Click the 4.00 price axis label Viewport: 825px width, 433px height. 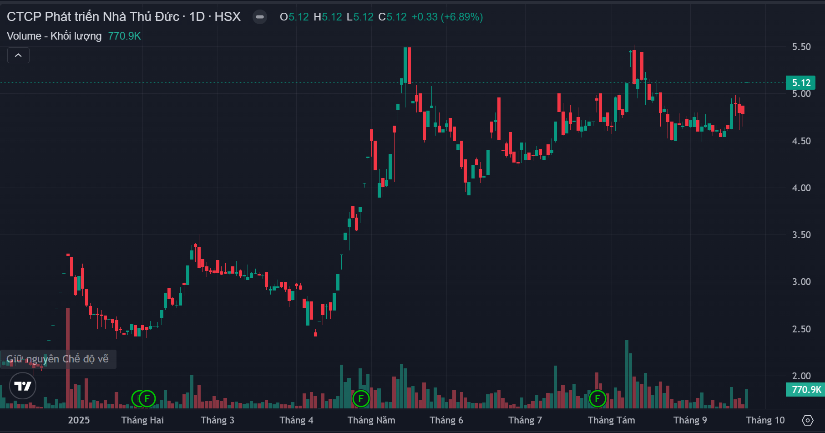click(801, 188)
